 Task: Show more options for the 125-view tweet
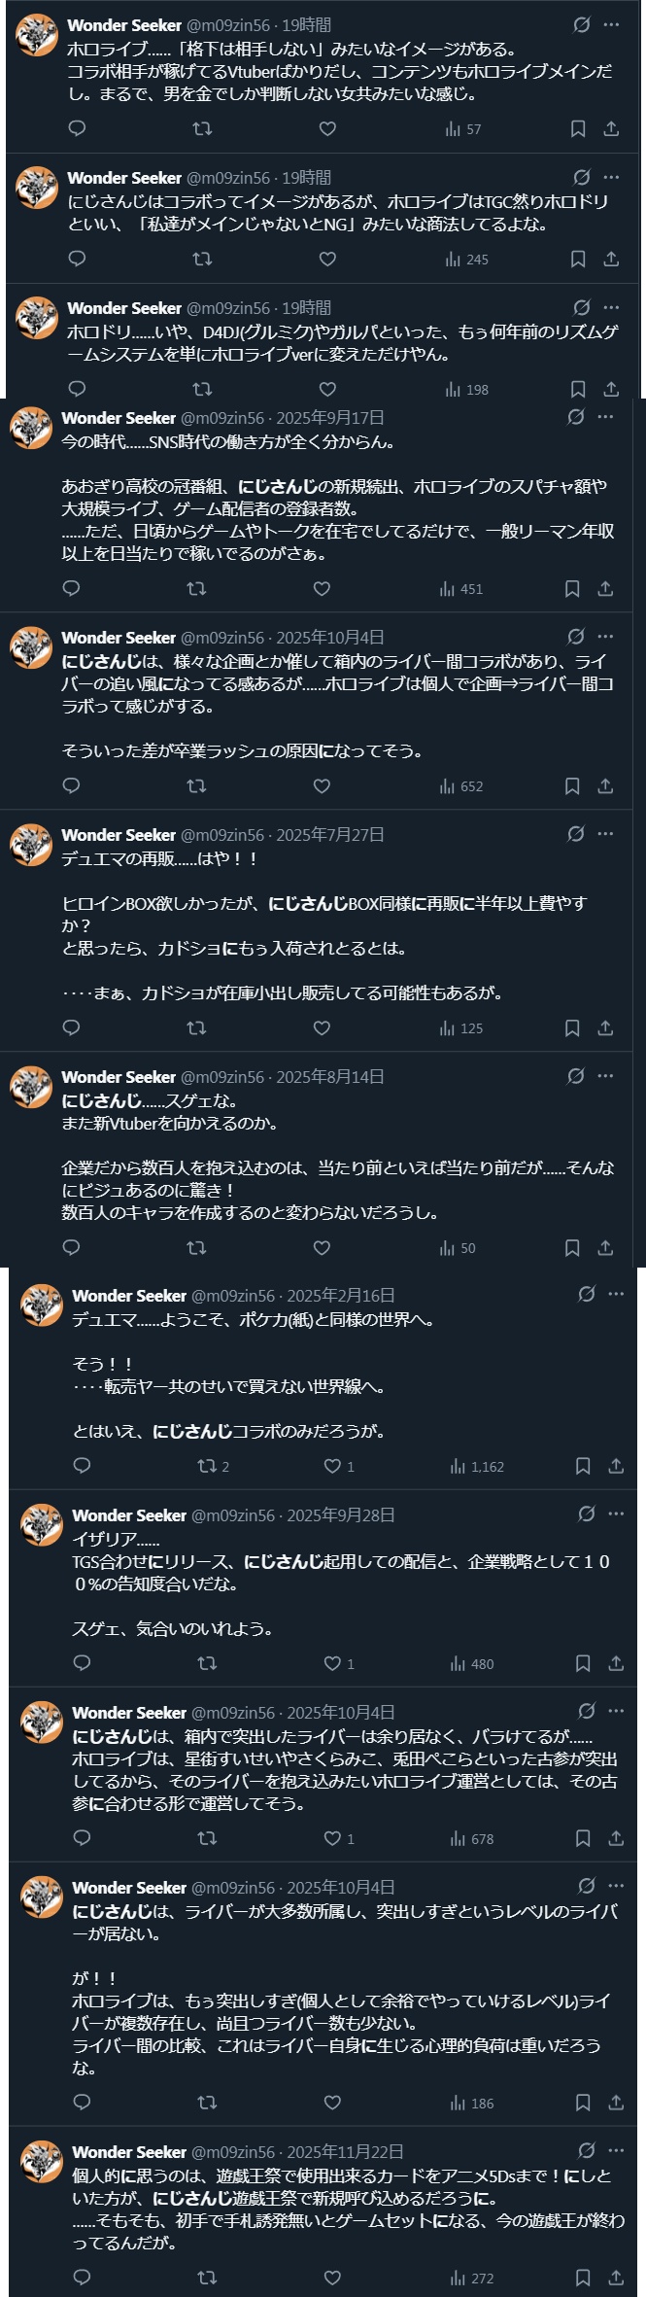point(605,834)
